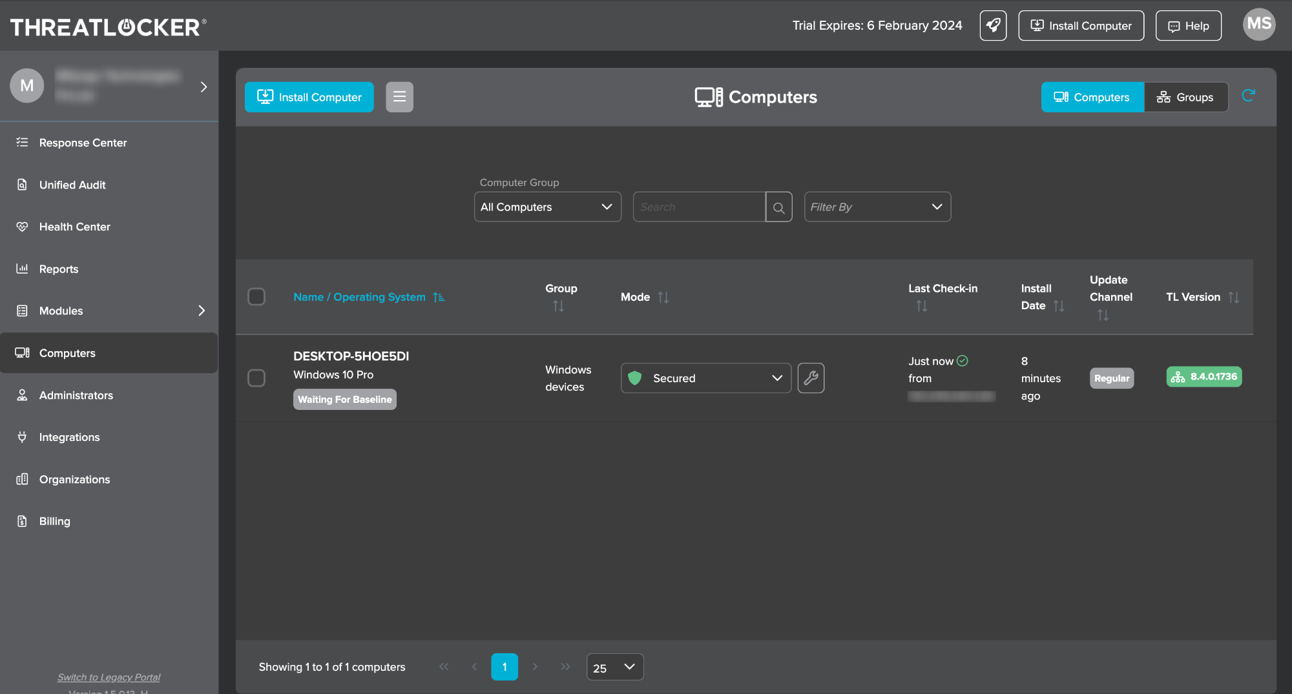Open the MS user avatar menu
This screenshot has height=694, width=1292.
(1259, 25)
